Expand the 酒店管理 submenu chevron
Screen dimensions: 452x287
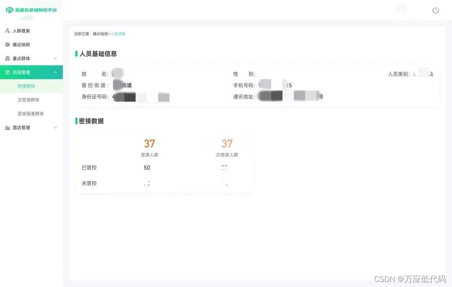(55, 128)
